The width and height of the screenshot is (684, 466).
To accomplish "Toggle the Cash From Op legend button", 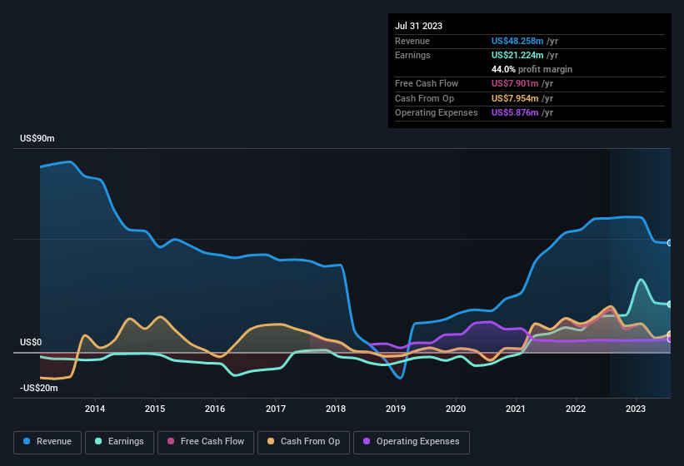I will [303, 442].
